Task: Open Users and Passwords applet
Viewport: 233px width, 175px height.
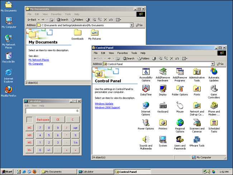Action: tap(180, 143)
